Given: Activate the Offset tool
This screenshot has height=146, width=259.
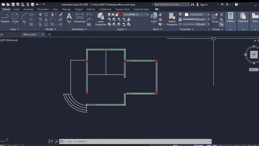Looking at the screenshot, I should point(61,24).
